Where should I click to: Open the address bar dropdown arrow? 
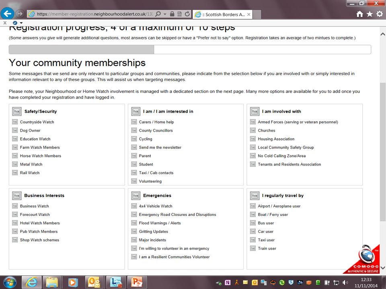pos(165,14)
